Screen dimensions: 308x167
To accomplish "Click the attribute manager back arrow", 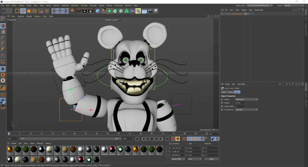I will 280,84.
